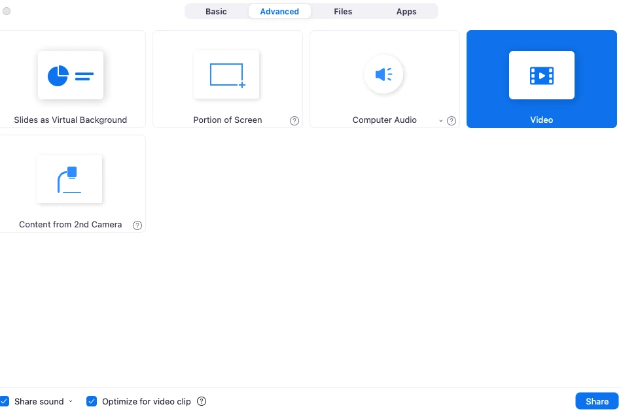Screen dimensions: 621x411
Task: Select Content from 2nd Camera icon
Action: 69,180
